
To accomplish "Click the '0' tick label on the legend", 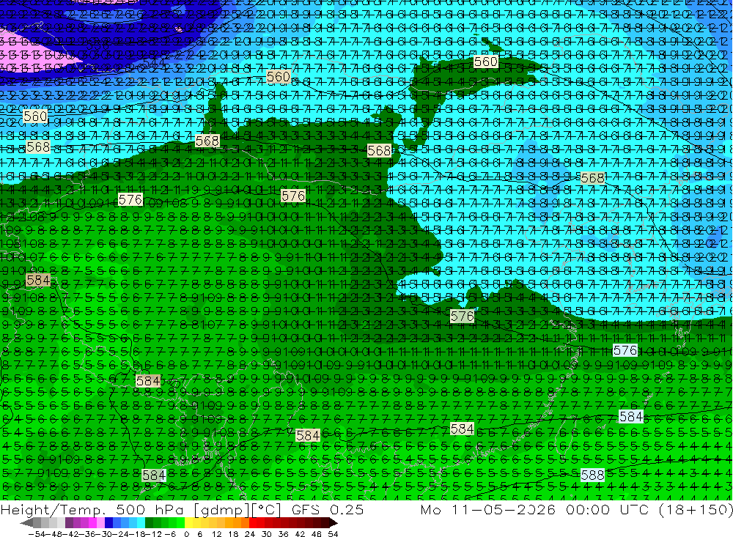I will coord(186,534).
